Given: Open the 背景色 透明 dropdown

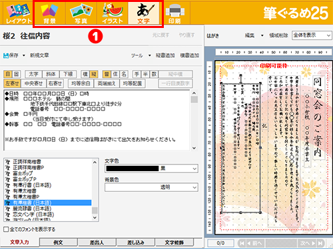Looking at the screenshot, I should [151, 187].
